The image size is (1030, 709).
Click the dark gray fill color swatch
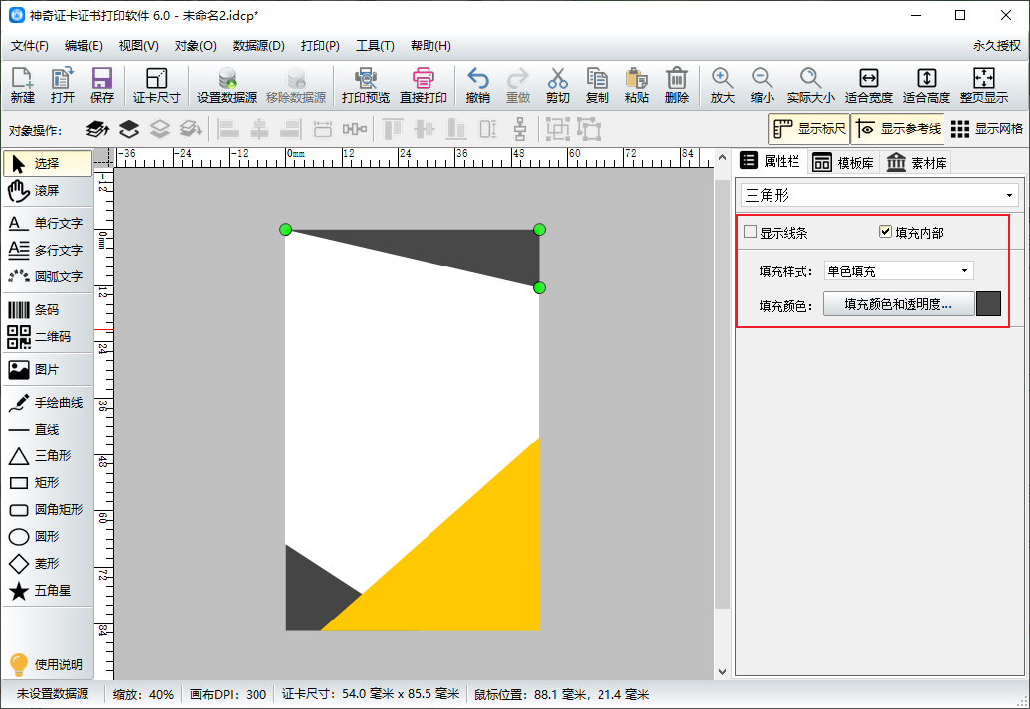click(x=988, y=304)
